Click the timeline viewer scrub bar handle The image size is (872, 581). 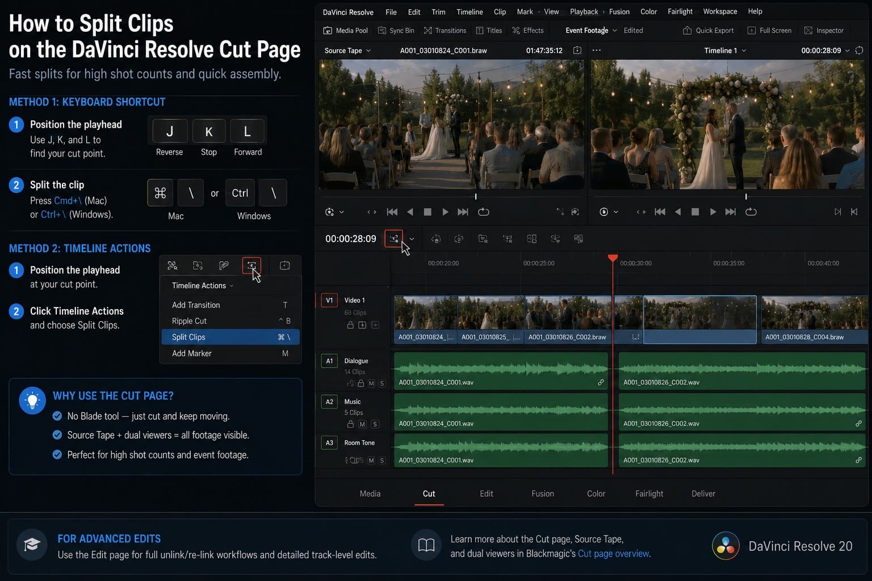click(x=746, y=196)
